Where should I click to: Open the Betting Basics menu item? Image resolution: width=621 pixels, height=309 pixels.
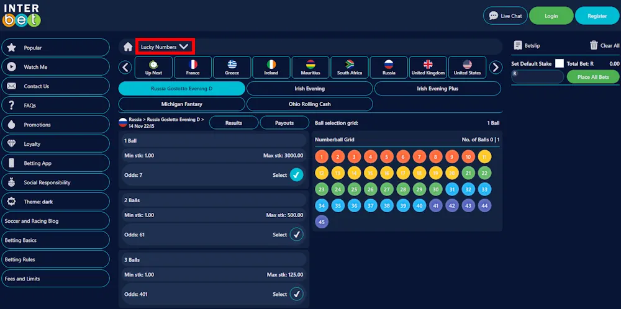[x=55, y=240]
